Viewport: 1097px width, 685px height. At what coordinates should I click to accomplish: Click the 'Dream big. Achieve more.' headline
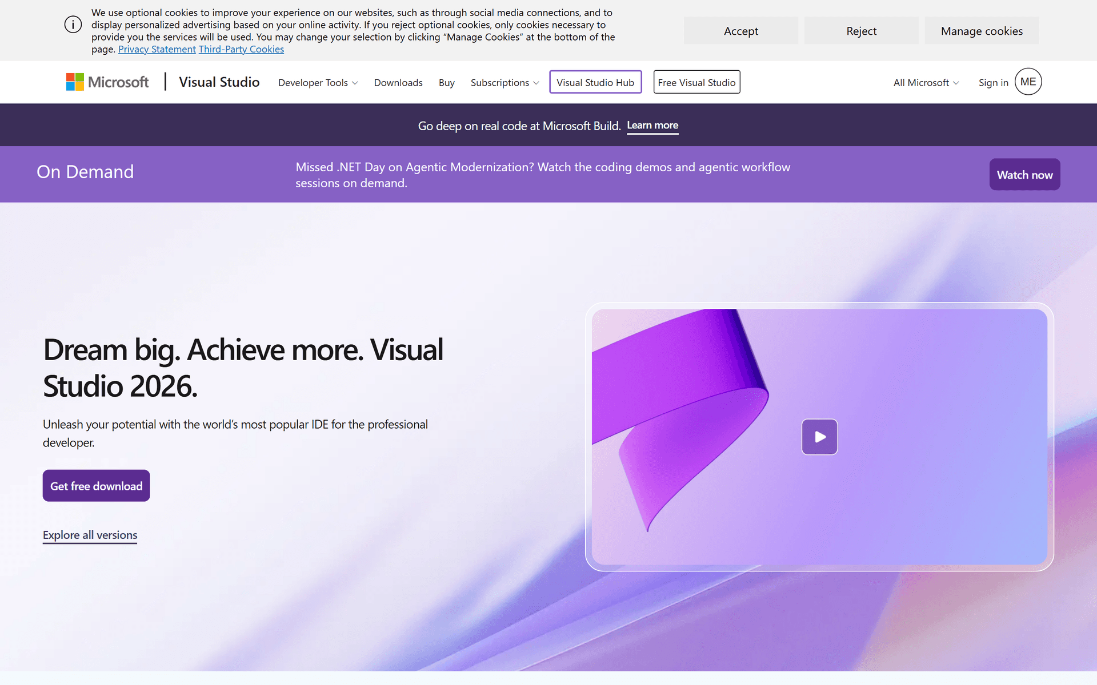(243, 368)
